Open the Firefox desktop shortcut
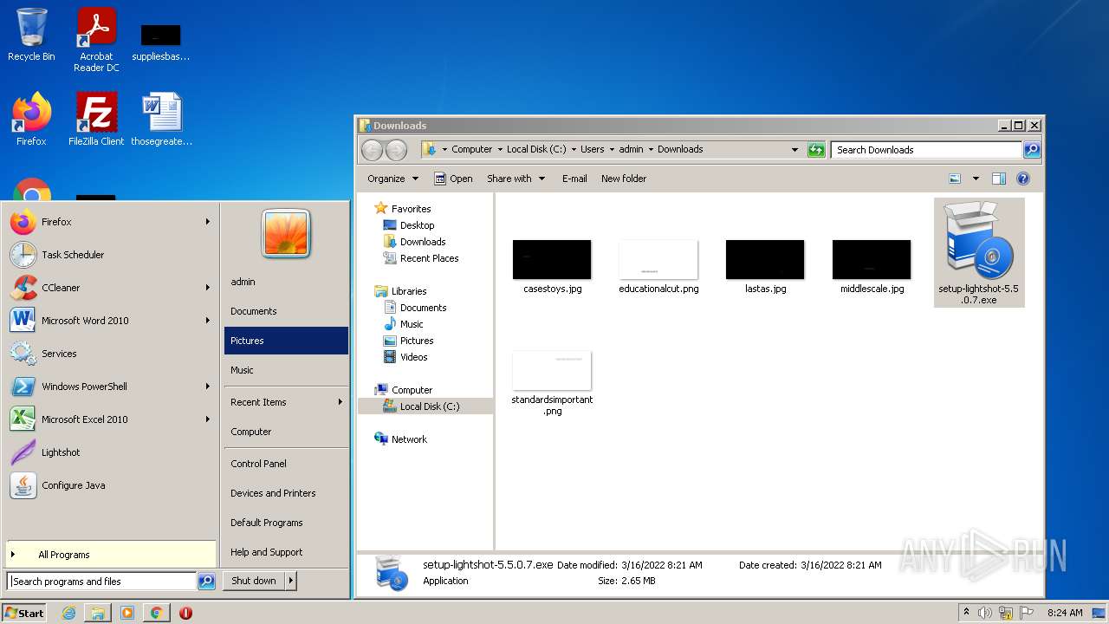 click(x=31, y=120)
